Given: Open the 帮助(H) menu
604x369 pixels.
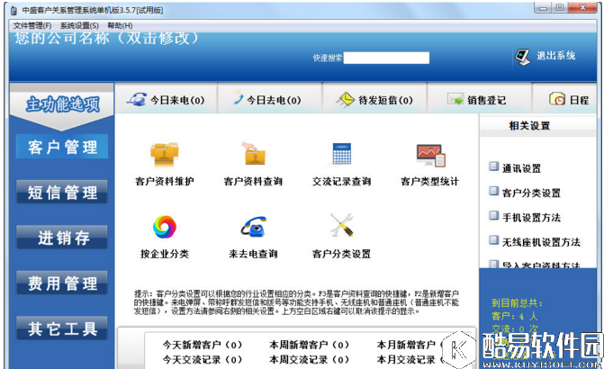Looking at the screenshot, I should tap(120, 26).
